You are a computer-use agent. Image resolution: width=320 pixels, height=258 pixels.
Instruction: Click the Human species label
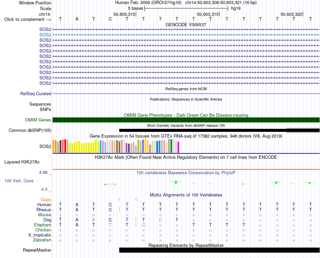click(x=44, y=205)
